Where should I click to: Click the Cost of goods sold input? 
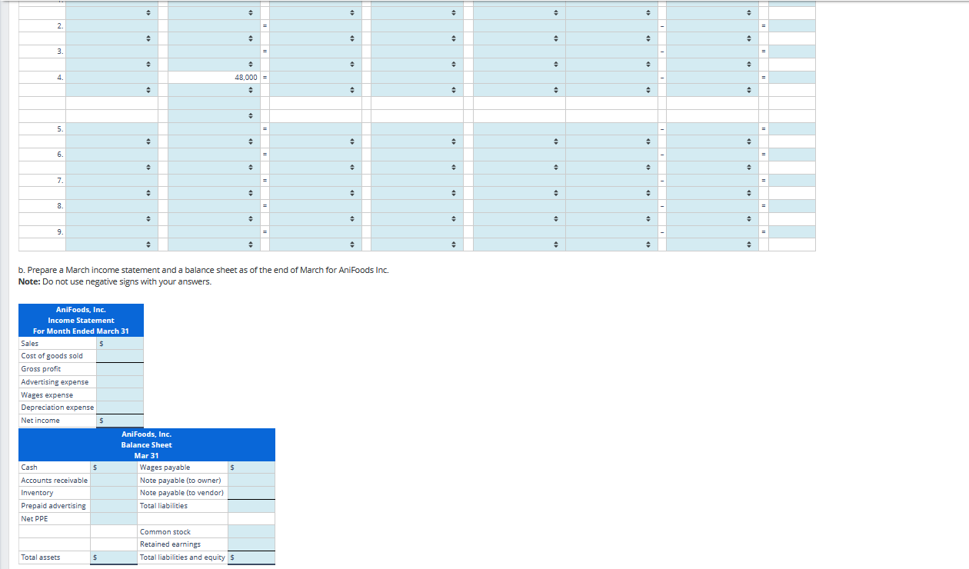click(x=120, y=356)
